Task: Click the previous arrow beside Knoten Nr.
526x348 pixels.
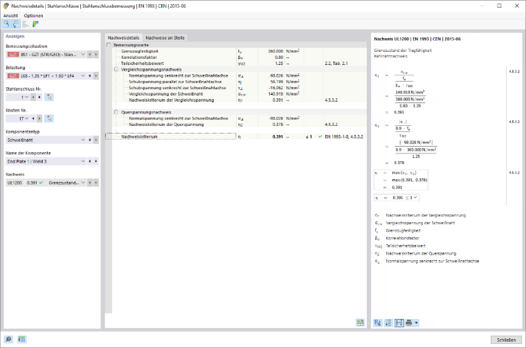Action: coord(33,119)
